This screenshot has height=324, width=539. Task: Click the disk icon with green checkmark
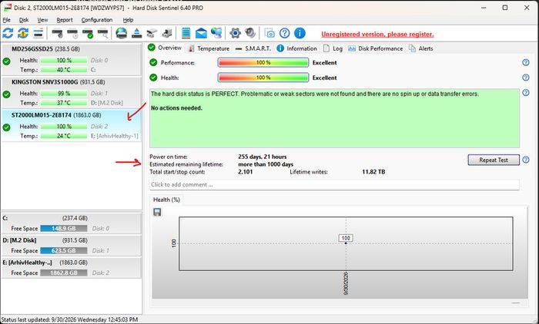pos(88,33)
